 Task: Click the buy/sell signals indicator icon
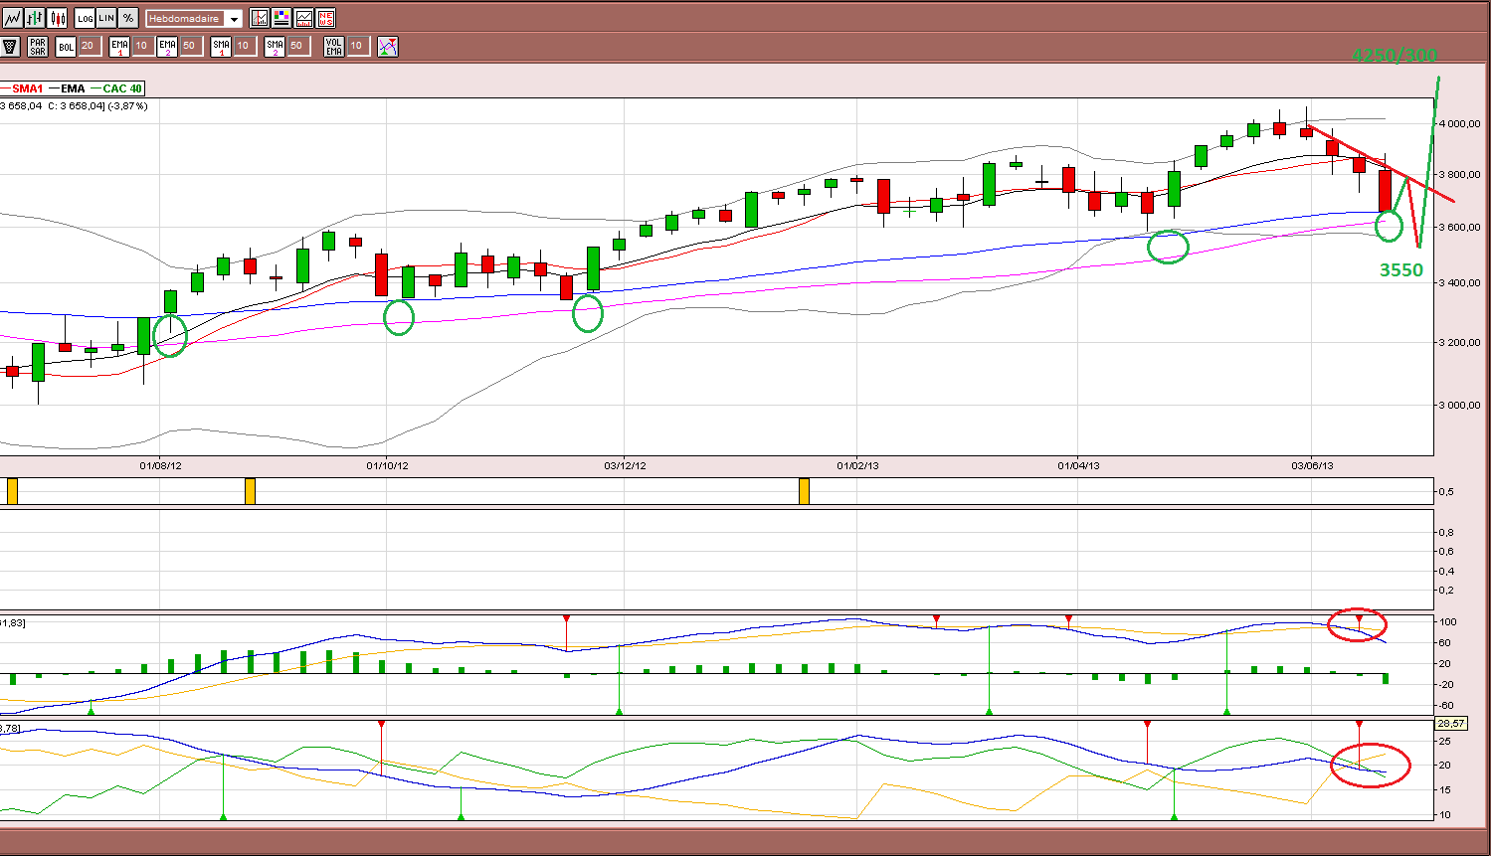388,46
